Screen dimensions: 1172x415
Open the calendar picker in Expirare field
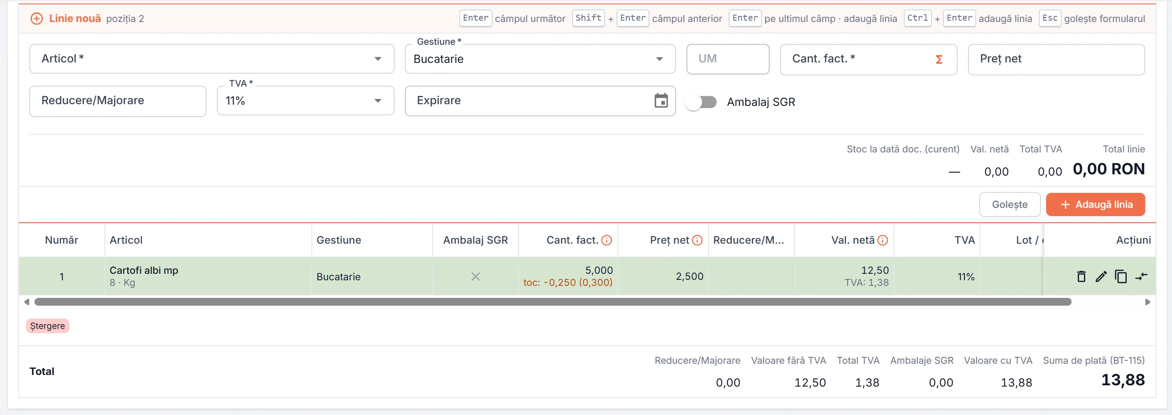coord(661,101)
